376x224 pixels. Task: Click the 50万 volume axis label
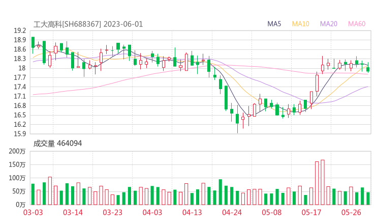[x=19, y=191]
